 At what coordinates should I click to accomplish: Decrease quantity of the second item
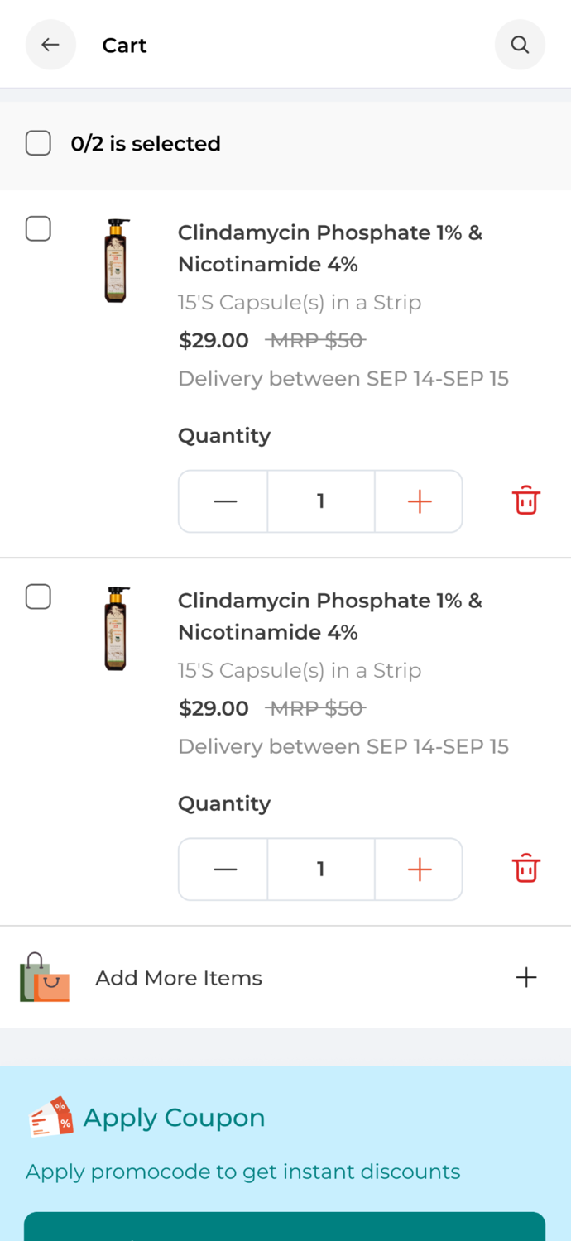[223, 869]
